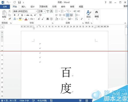Click the Copy icon
The width and height of the screenshot is (128, 102).
[x=9, y=15]
